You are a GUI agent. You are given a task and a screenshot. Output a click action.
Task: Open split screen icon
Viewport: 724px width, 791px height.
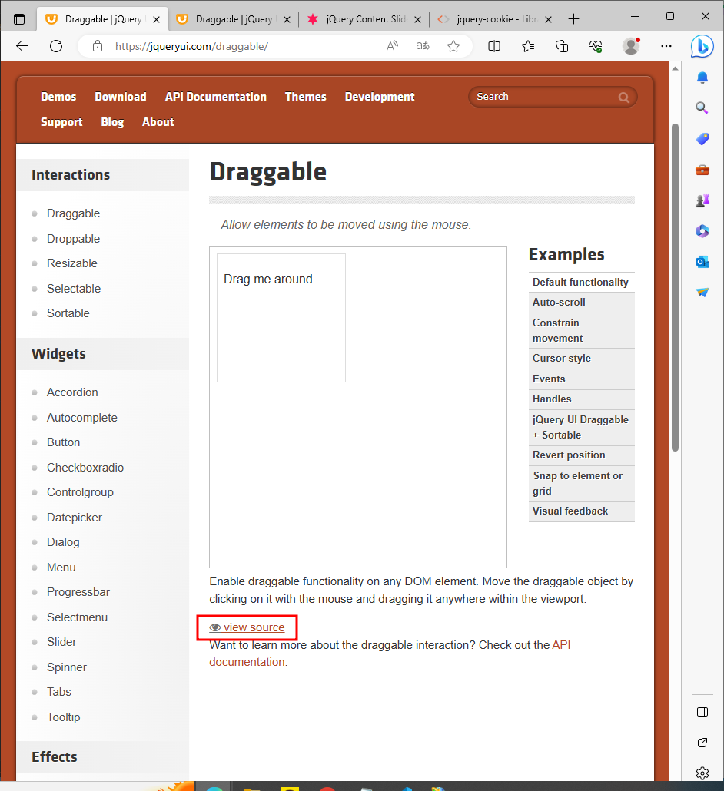click(x=494, y=46)
